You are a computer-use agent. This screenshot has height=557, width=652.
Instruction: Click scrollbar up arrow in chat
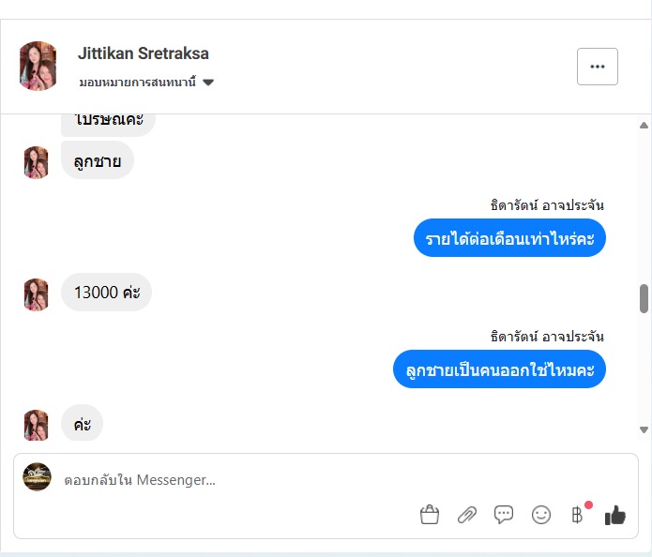point(644,125)
